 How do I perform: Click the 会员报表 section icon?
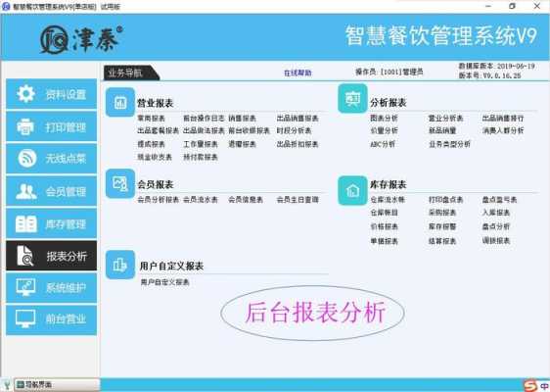point(120,183)
